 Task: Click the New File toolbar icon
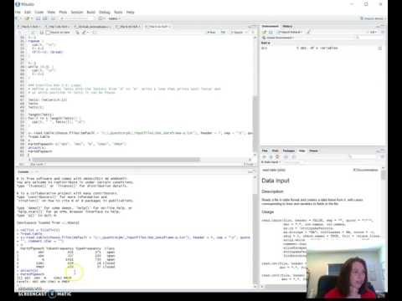(x=18, y=18)
